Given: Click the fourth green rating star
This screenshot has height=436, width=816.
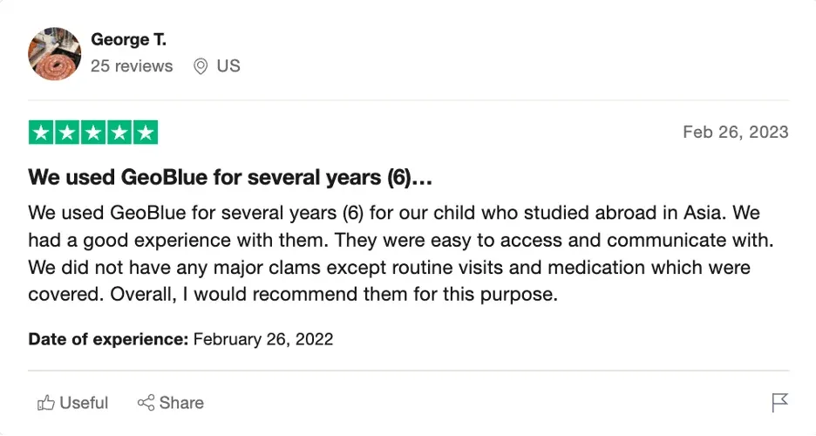Looking at the screenshot, I should tap(119, 133).
